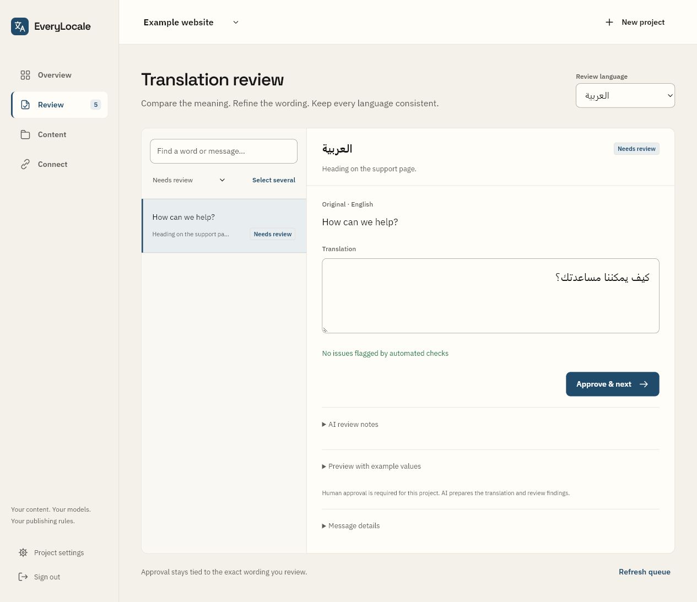Click the Human approval is required notice
This screenshot has height=602, width=697.
pos(446,493)
